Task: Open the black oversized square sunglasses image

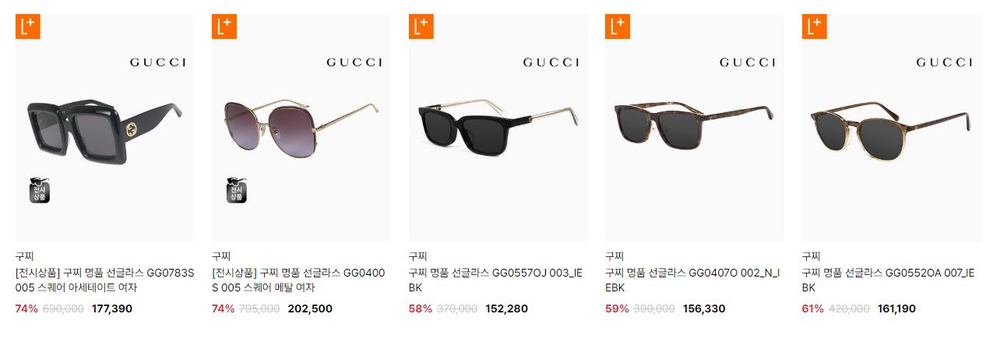Action: (x=105, y=128)
